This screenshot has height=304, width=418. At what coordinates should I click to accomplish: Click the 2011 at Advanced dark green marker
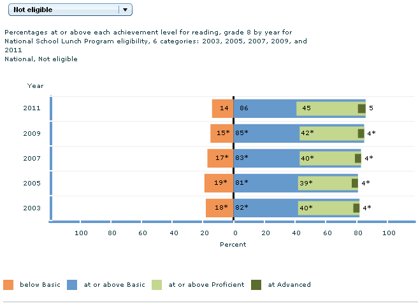(x=362, y=108)
